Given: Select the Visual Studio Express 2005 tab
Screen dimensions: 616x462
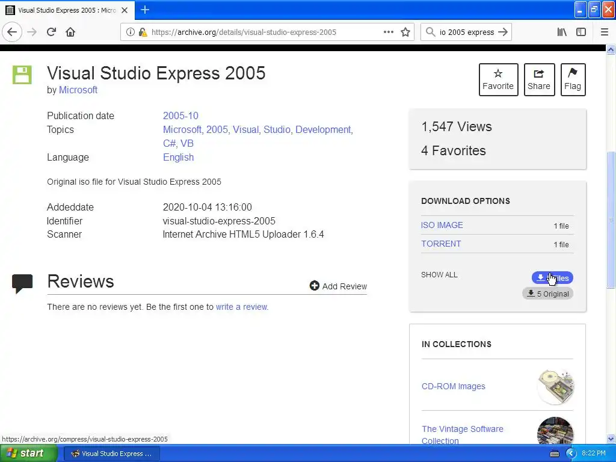Looking at the screenshot, I should coord(67,10).
